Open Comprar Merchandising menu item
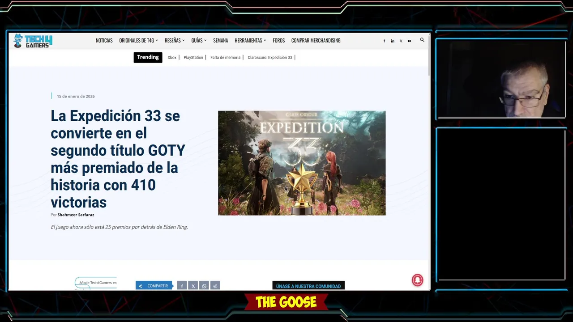 click(316, 40)
